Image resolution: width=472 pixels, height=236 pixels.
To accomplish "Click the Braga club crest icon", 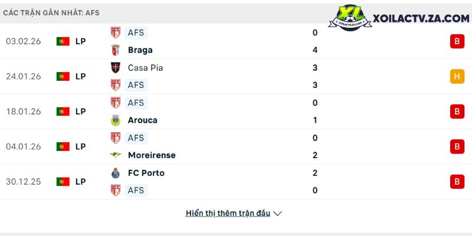I will [x=116, y=50].
